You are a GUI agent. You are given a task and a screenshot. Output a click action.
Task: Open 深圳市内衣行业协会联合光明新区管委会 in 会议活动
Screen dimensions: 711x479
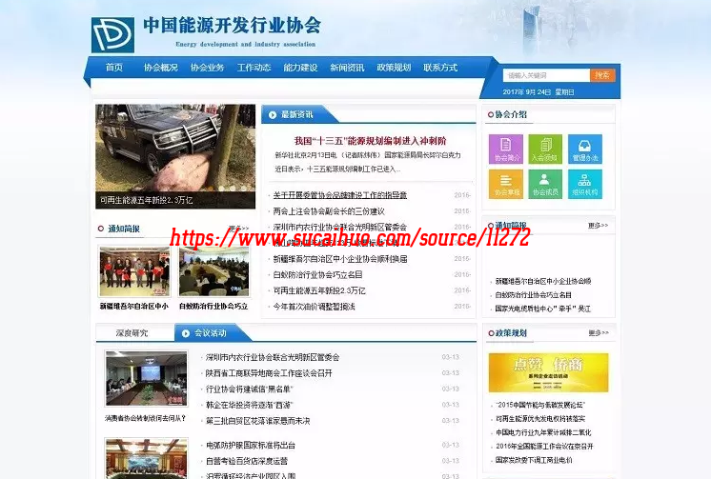pos(273,357)
